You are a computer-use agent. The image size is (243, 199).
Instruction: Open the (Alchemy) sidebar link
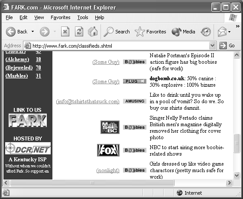[17, 59]
